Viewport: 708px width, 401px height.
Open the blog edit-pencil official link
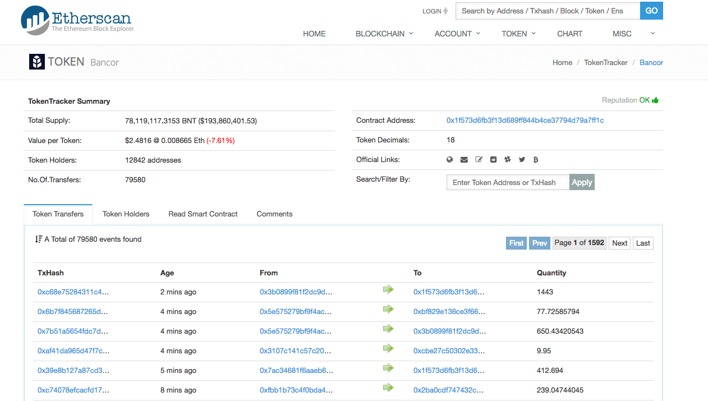(479, 160)
